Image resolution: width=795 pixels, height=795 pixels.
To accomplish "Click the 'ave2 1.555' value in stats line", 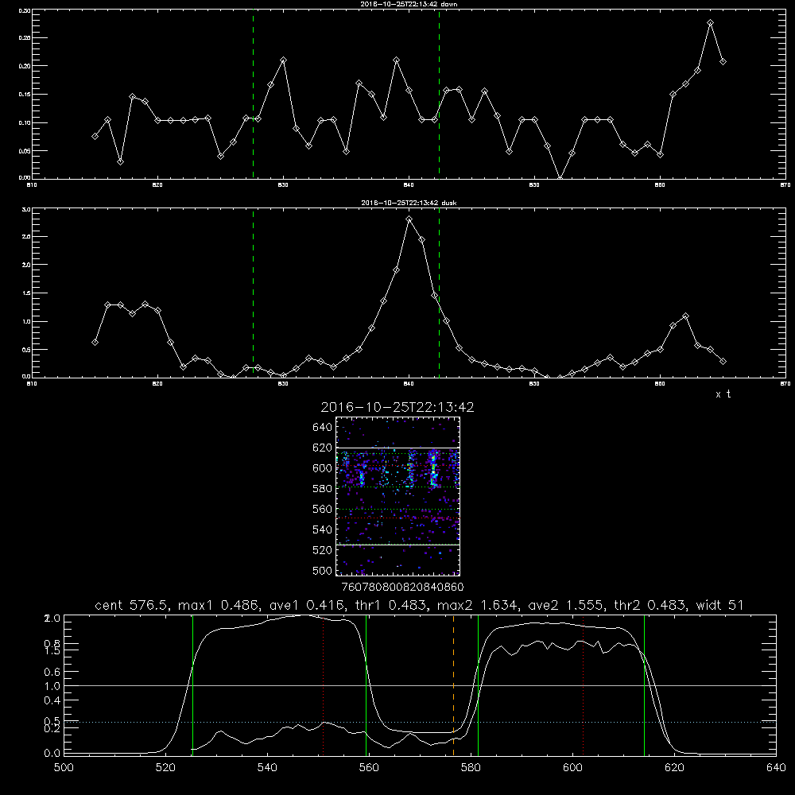I will point(567,605).
